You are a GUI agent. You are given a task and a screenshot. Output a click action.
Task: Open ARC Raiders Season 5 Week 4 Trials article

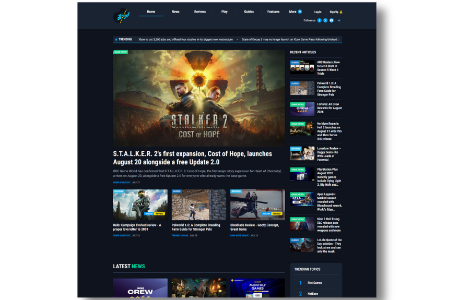click(x=328, y=68)
